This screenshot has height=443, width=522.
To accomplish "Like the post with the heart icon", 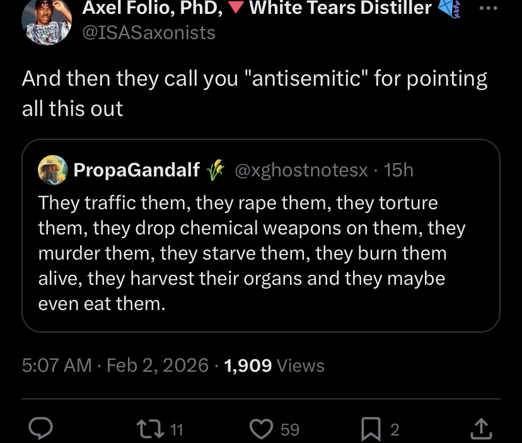I will point(259,429).
